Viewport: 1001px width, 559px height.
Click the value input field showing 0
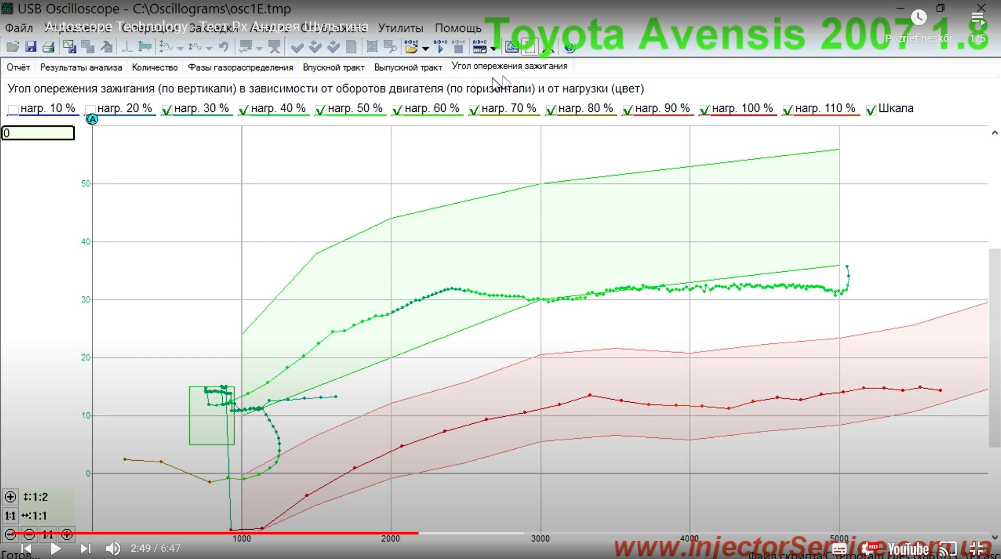pyautogui.click(x=38, y=133)
